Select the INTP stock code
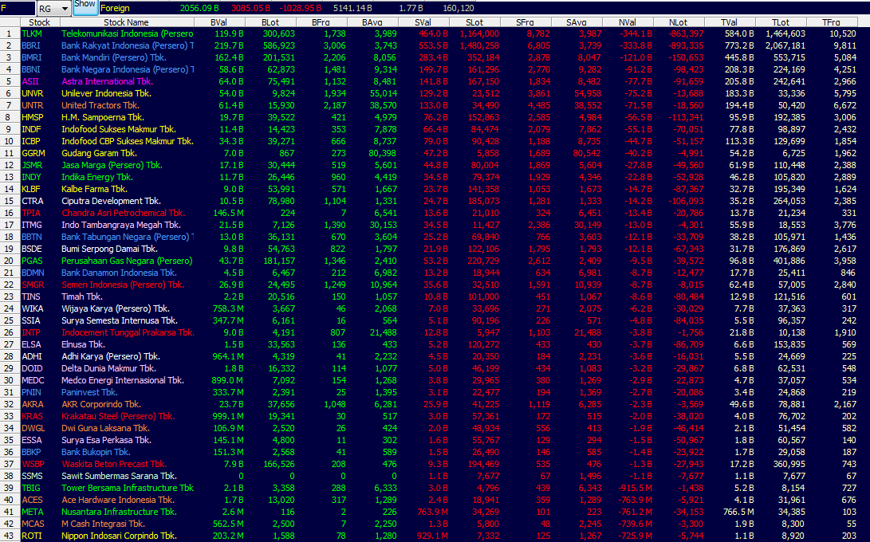This screenshot has width=870, height=542. (x=31, y=332)
